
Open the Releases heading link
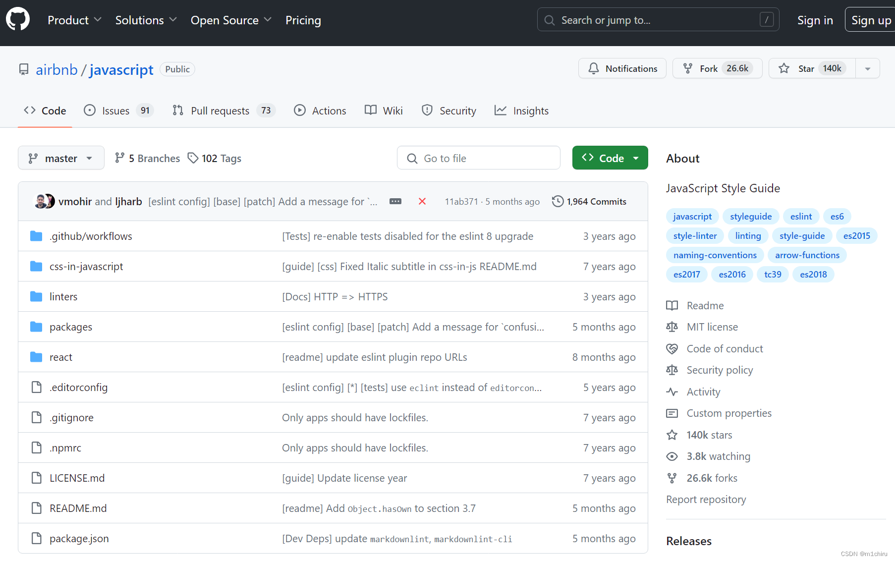click(x=689, y=541)
